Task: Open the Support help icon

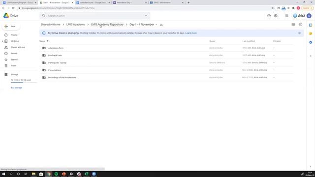Action: [x=269, y=16]
